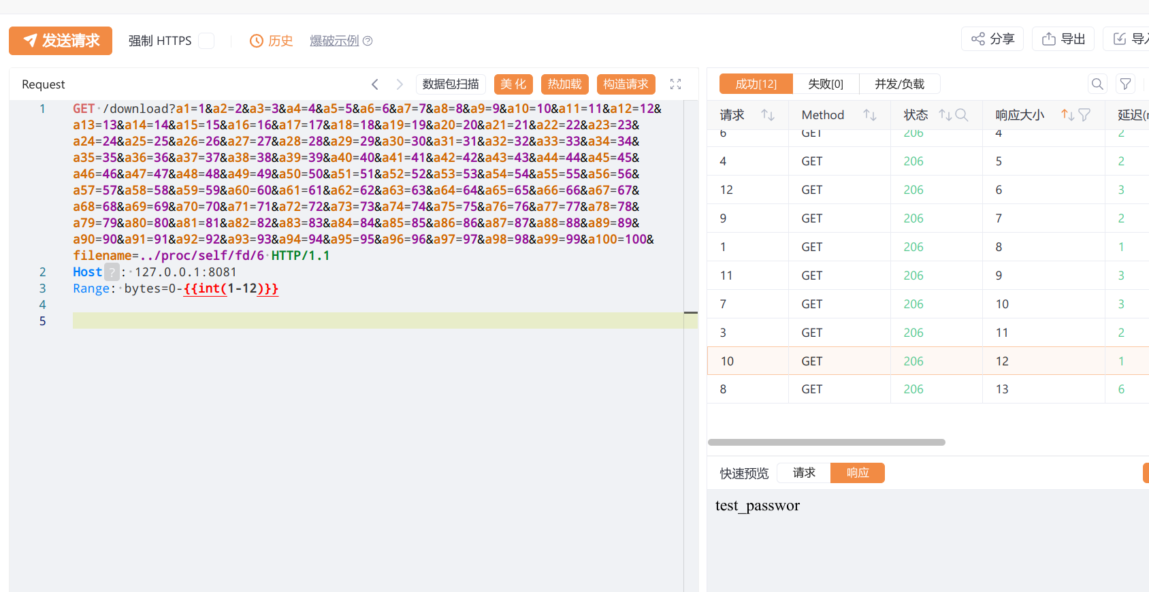
Task: Sort results by 请求 column arrows
Action: click(768, 115)
